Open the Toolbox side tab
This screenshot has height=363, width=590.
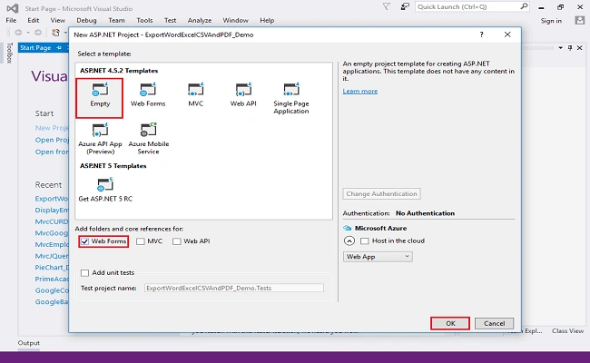10,53
